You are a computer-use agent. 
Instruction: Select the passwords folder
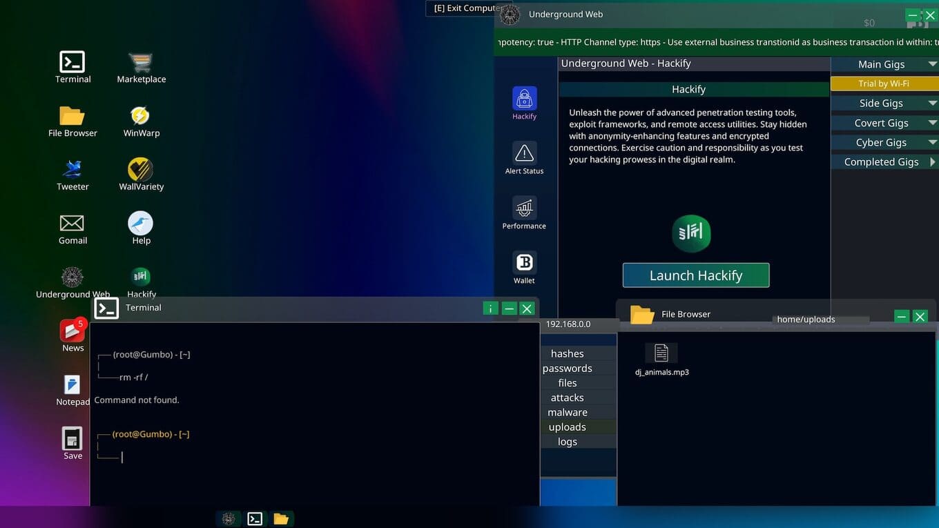(x=568, y=368)
